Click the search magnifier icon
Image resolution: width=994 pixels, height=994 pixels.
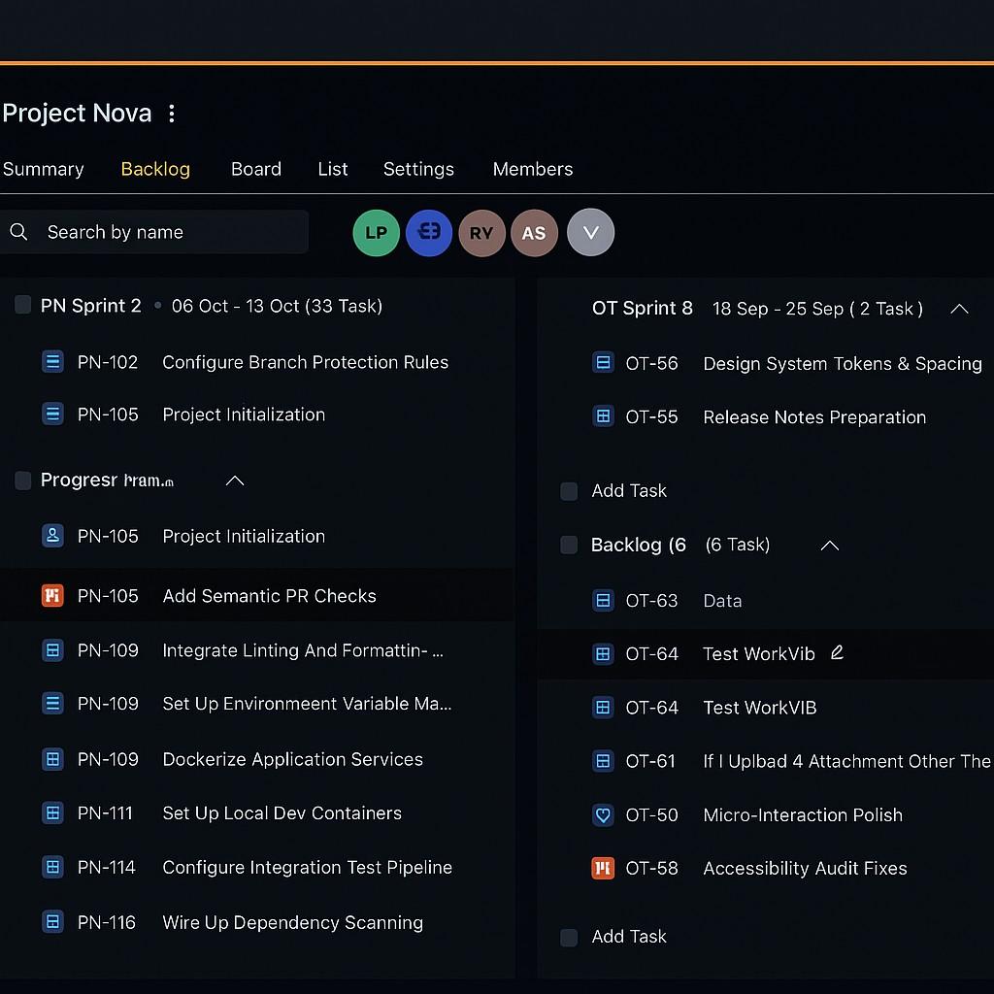pyautogui.click(x=18, y=232)
